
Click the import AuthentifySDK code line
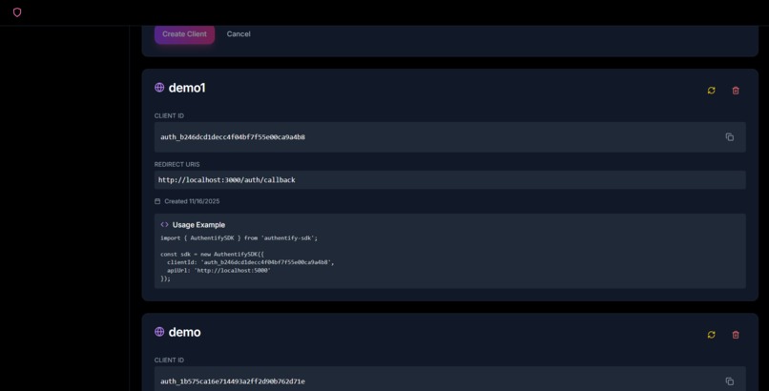click(x=239, y=238)
